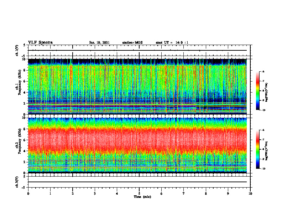The width and height of the screenshot is (282, 217).
Task: Click the ch.2 color scale bar
Action: (257, 149)
